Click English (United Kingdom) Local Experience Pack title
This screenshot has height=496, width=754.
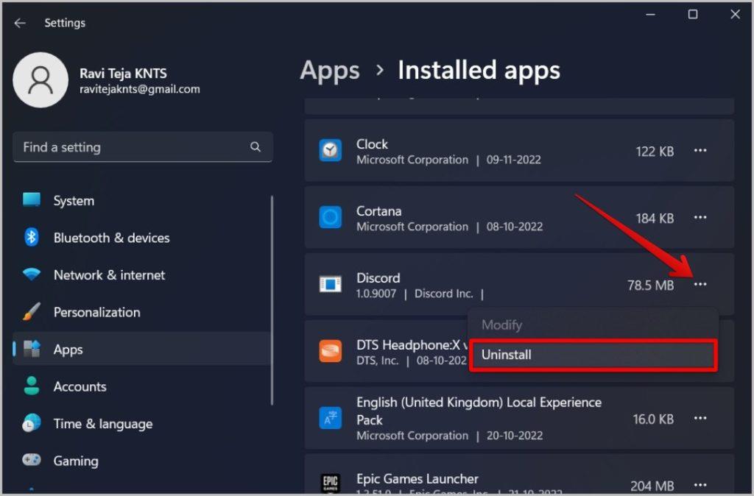point(479,411)
